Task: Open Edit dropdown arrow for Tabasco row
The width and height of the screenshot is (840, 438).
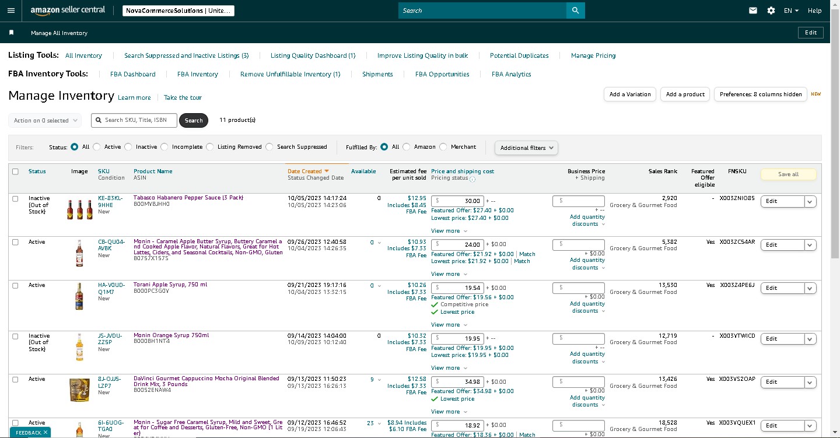Action: tap(810, 201)
